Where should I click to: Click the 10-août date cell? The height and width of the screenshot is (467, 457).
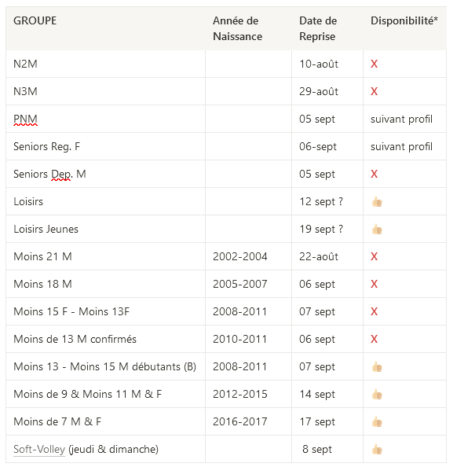point(319,64)
